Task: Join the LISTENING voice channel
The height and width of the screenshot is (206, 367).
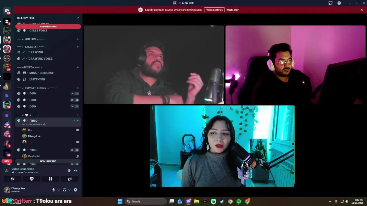Action: 48,79
